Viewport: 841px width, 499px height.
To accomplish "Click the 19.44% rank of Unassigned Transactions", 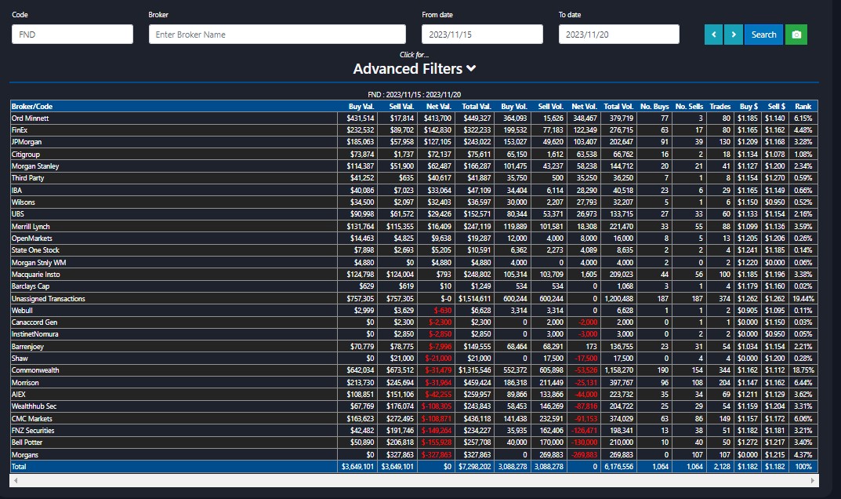I will tap(803, 298).
